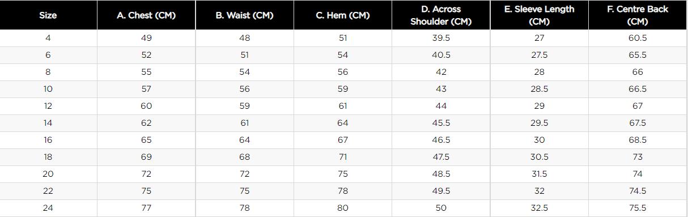
Task: Click the size 12 row label
Action: pyautogui.click(x=48, y=106)
